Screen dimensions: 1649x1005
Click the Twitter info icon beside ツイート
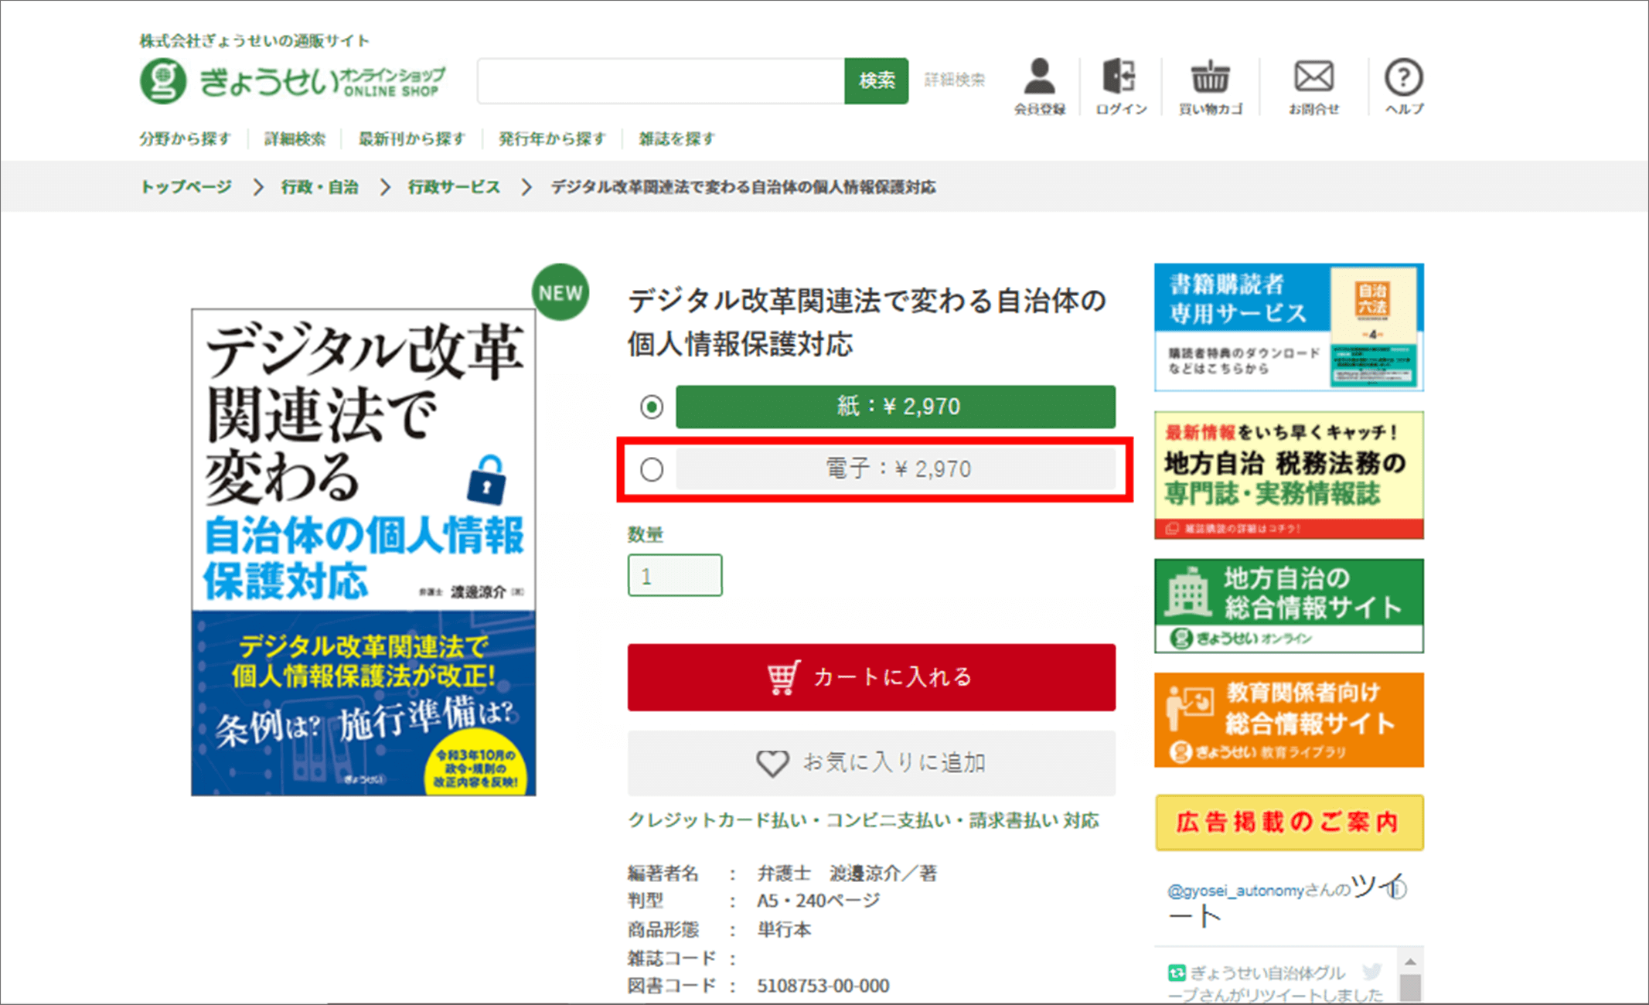(x=1398, y=889)
